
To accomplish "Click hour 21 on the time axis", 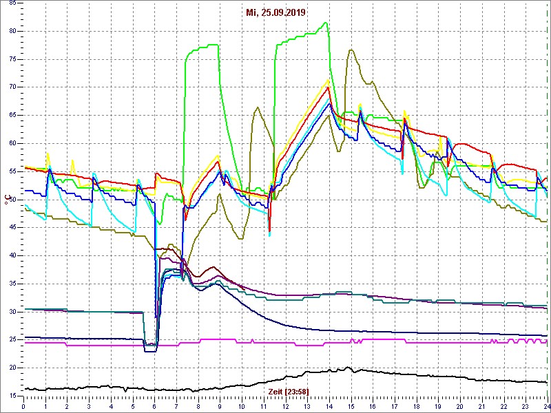I will (x=481, y=407).
